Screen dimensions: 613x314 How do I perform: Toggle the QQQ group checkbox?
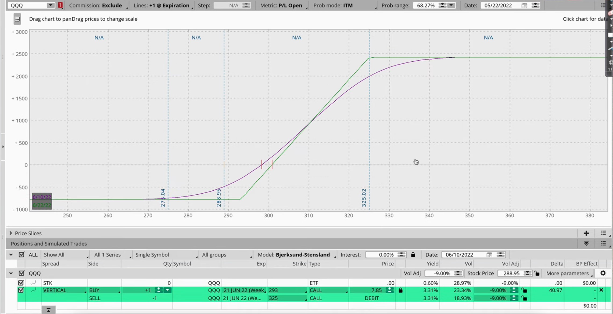click(x=21, y=273)
